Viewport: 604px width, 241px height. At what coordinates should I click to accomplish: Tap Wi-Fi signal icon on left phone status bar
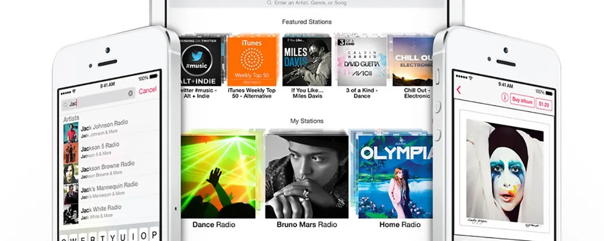tap(74, 92)
